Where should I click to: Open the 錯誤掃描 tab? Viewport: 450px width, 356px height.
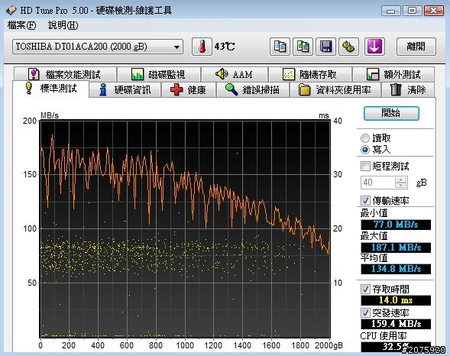point(253,90)
